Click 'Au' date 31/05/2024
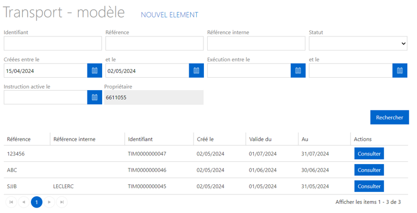 (x=315, y=186)
